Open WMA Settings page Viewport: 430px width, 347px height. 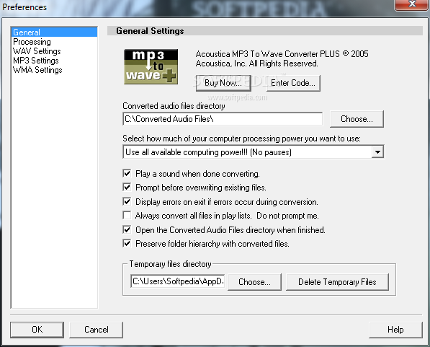[37, 70]
